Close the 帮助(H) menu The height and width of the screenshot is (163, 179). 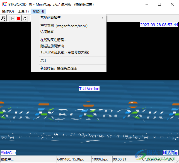tap(38, 11)
